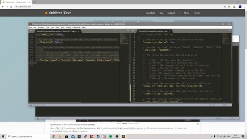Click the JSON syntax selector in status bar

225,105
